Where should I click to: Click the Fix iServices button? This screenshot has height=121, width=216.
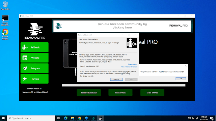[120, 93]
